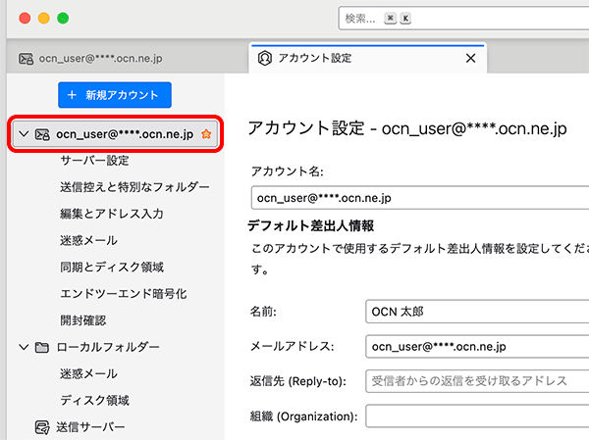Focus the search box in title bar
This screenshot has width=589, height=440.
(461, 19)
